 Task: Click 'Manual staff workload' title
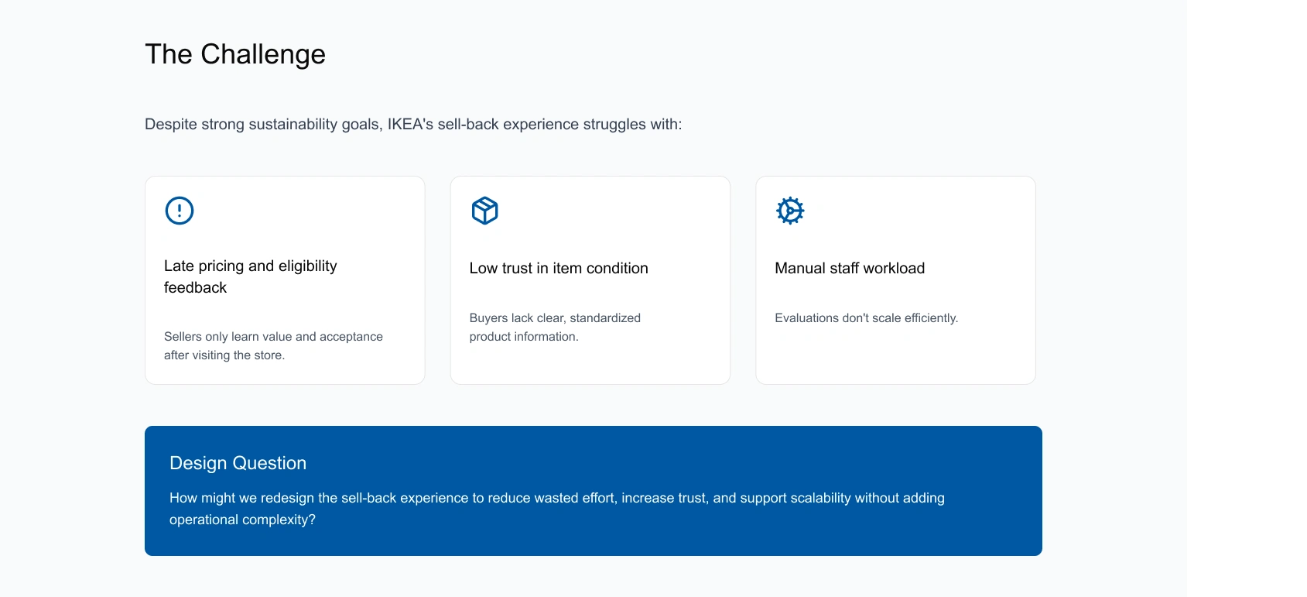coord(850,268)
